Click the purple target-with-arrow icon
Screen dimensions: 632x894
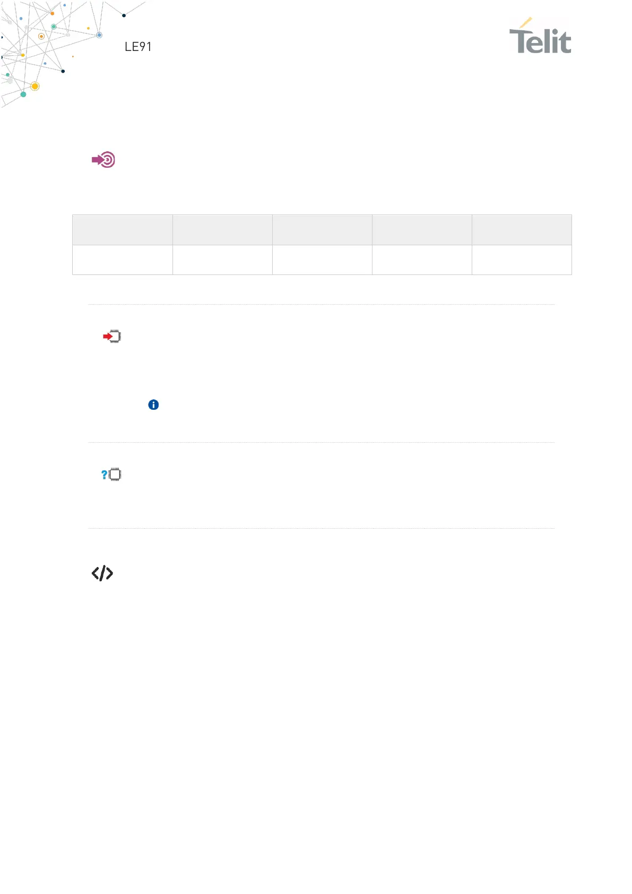[103, 159]
